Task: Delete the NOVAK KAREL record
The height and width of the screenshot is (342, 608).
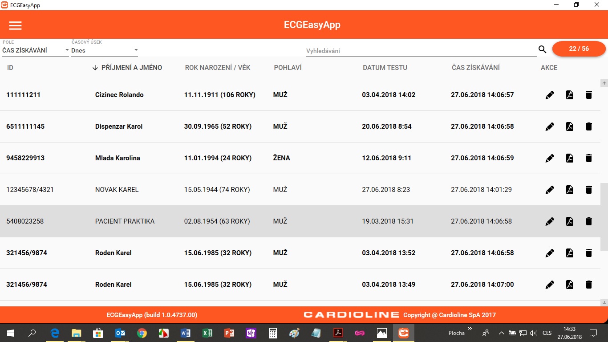Action: [589, 190]
